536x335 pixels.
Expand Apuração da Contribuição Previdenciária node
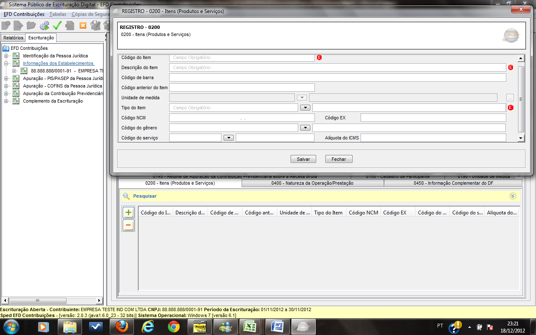pyautogui.click(x=6, y=93)
